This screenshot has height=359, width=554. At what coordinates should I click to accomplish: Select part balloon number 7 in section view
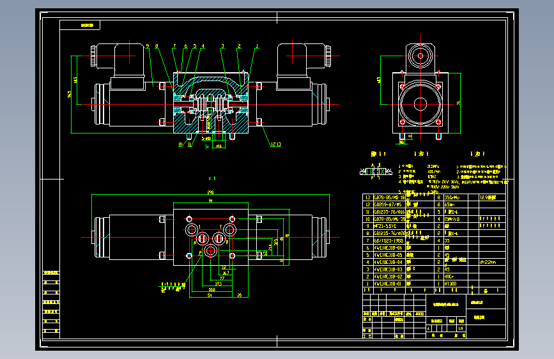[x=174, y=46]
